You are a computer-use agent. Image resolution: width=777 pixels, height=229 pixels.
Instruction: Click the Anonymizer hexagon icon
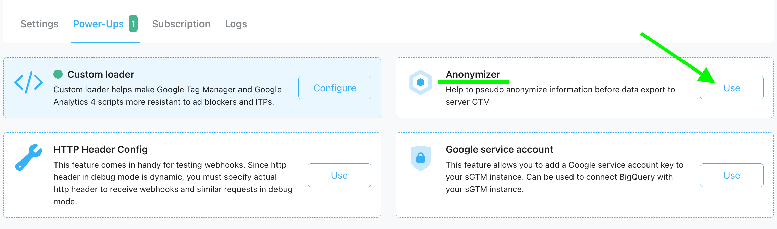pos(420,82)
